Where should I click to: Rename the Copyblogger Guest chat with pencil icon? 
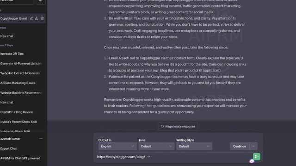pyautogui.click(x=31, y=18)
